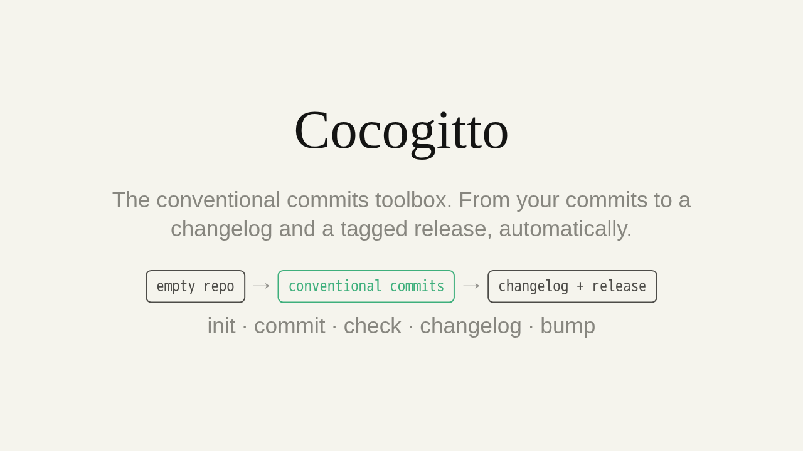Click the dot separator between init and commit
The height and width of the screenshot is (451, 803).
245,326
